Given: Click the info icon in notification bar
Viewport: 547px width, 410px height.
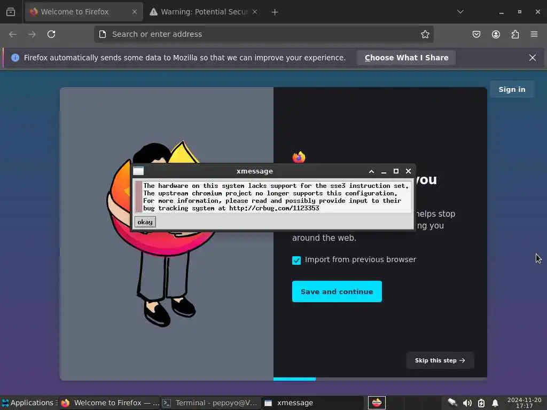Looking at the screenshot, I should pyautogui.click(x=15, y=58).
